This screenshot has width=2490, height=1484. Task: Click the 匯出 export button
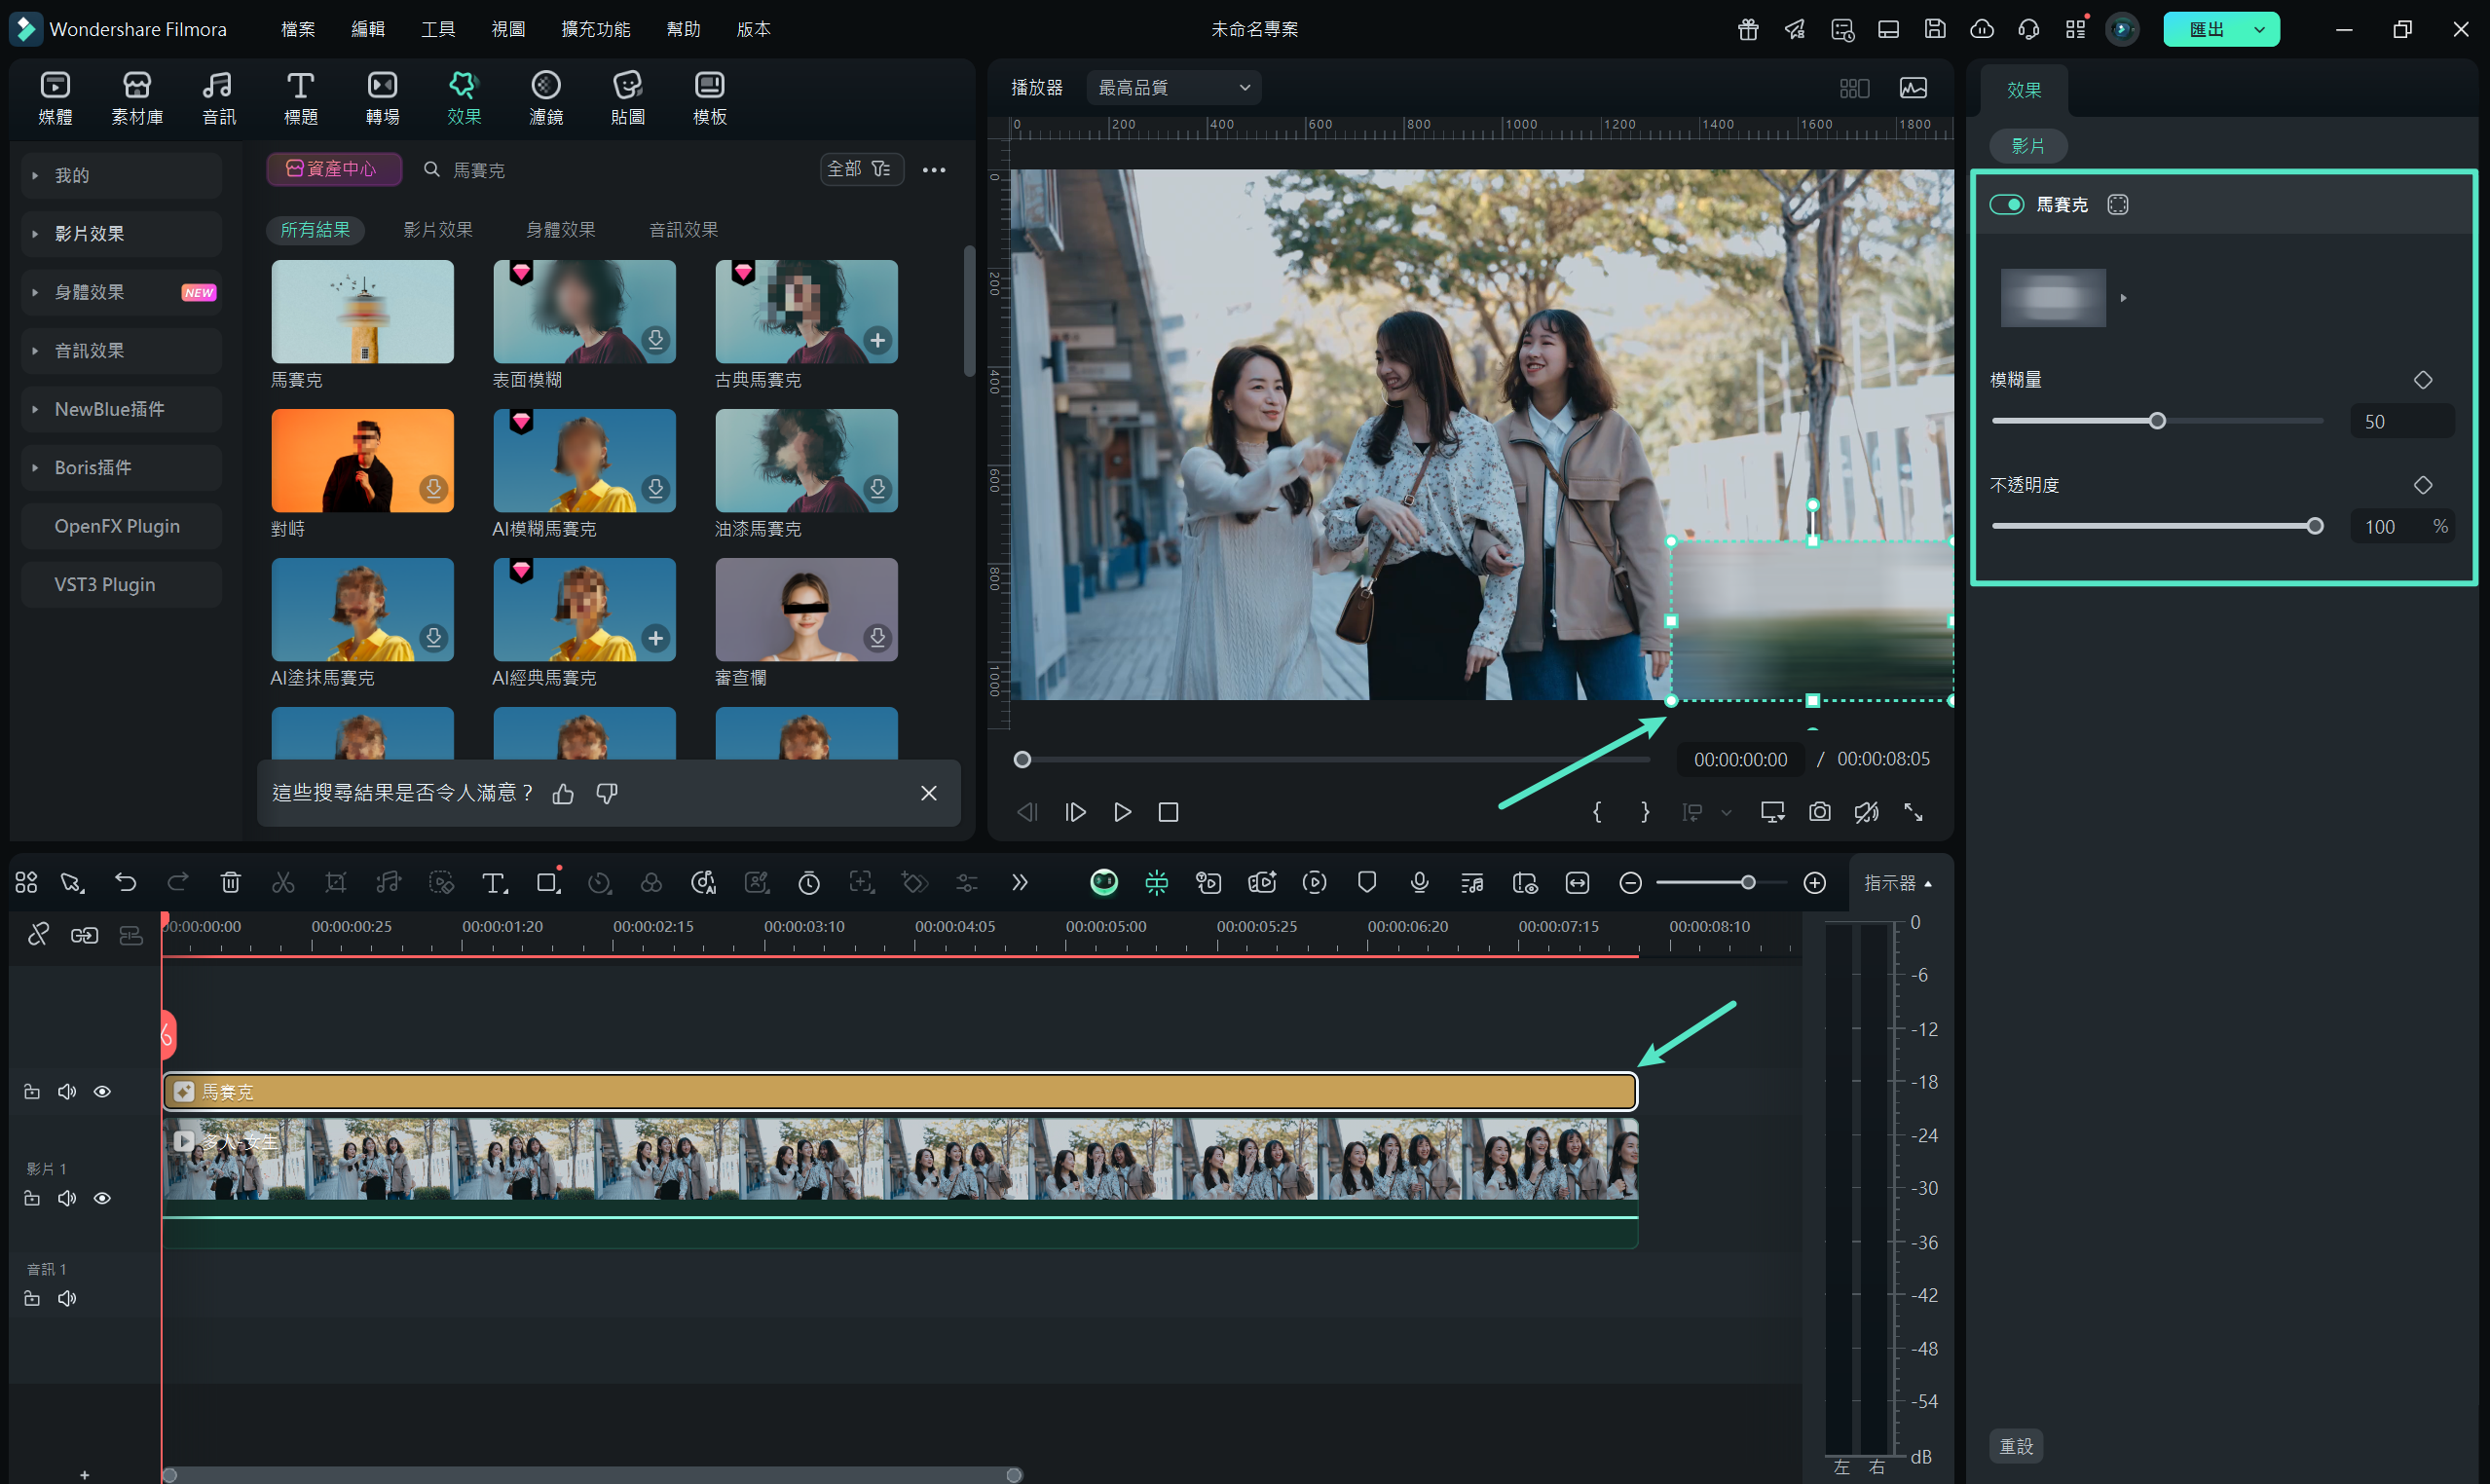tap(2205, 29)
